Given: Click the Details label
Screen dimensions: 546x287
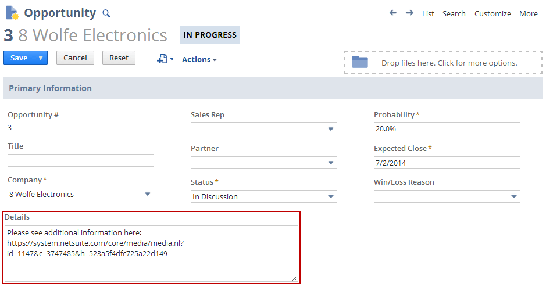Looking at the screenshot, I should click(17, 217).
